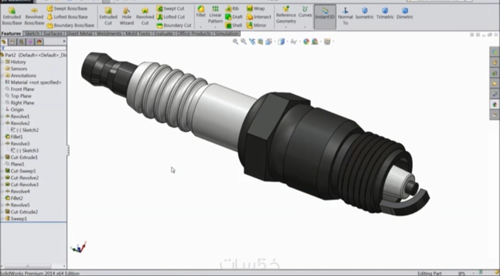Select the Extruded Boss/Base tool
The width and height of the screenshot is (500, 276).
click(12, 16)
